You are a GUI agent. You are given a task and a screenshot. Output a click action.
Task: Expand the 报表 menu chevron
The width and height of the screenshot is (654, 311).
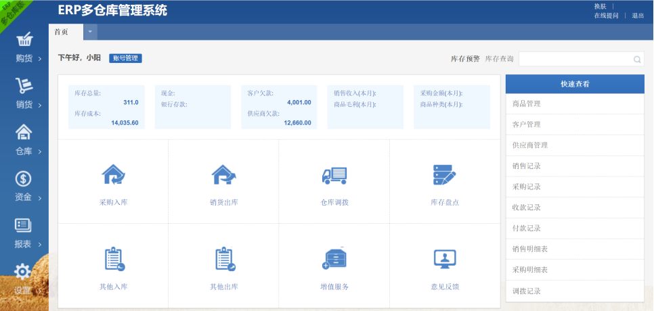click(40, 245)
